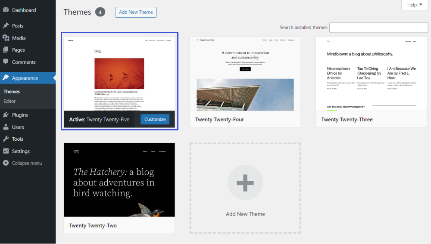The height and width of the screenshot is (244, 431).
Task: Click the Search installed themes field
Action: coord(379,28)
